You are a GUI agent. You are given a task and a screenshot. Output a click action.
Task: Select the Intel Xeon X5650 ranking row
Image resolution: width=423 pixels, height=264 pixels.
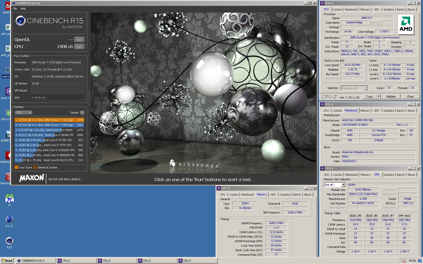49,130
